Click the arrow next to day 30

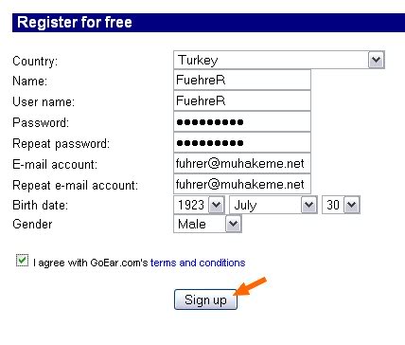click(351, 205)
